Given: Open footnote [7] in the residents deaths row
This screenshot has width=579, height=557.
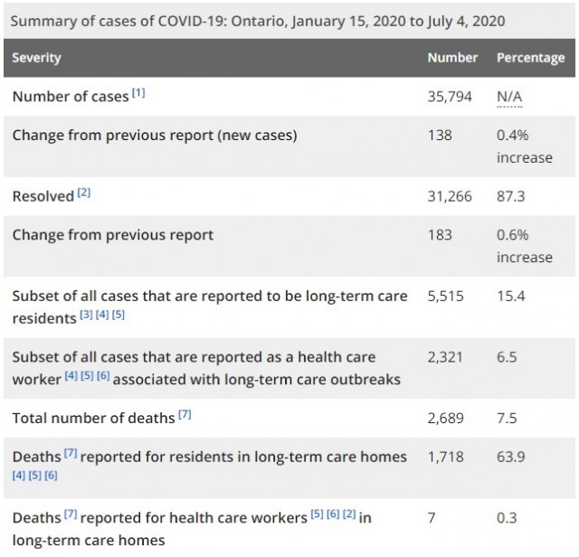Looking at the screenshot, I should [71, 453].
